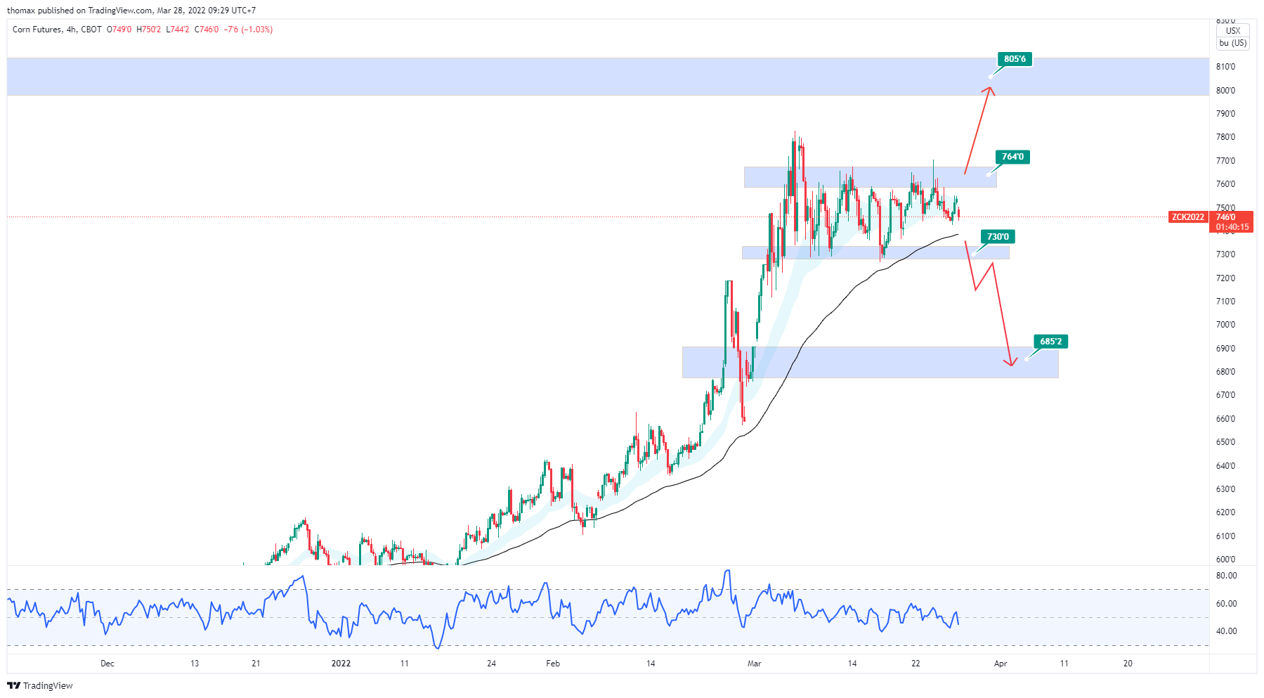
Task: Click the 80.00 level on RSI axis
Action: (1226, 576)
